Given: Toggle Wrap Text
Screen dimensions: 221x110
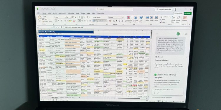Looking at the screenshot, I should [x=97, y=17].
